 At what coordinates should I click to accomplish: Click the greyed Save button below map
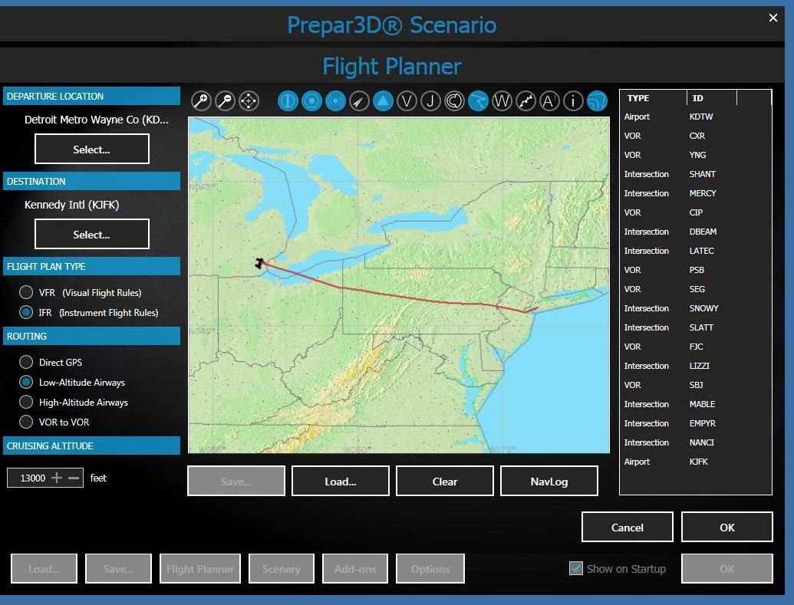coord(236,481)
